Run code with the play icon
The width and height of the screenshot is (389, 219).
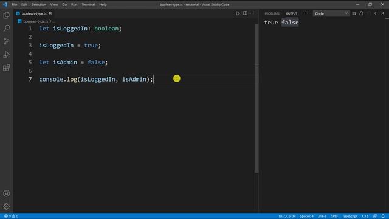(238, 13)
